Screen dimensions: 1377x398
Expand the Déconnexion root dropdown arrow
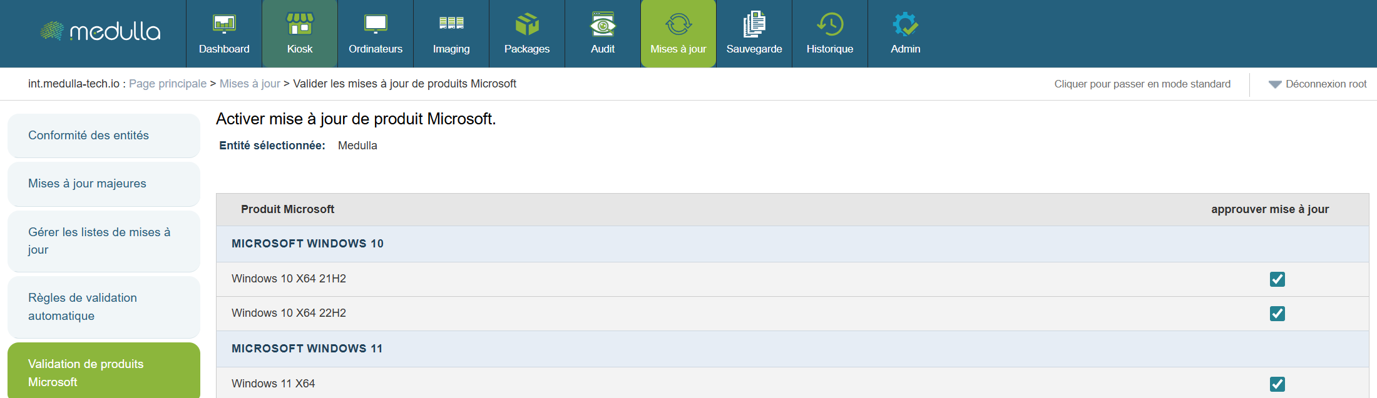(1275, 84)
